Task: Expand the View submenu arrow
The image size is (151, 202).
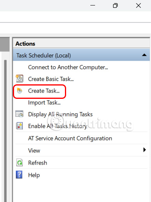Action: click(144, 150)
